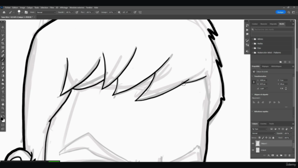Viewport: 298px width, 168px height.
Task: Open symmetry paint options icon
Action: tap(140, 13)
